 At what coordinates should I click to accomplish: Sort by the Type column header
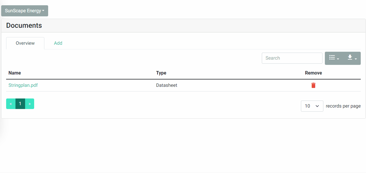click(x=161, y=73)
